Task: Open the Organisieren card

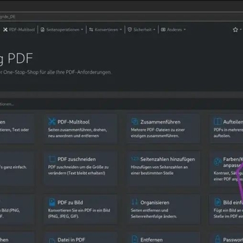Action: [163, 209]
